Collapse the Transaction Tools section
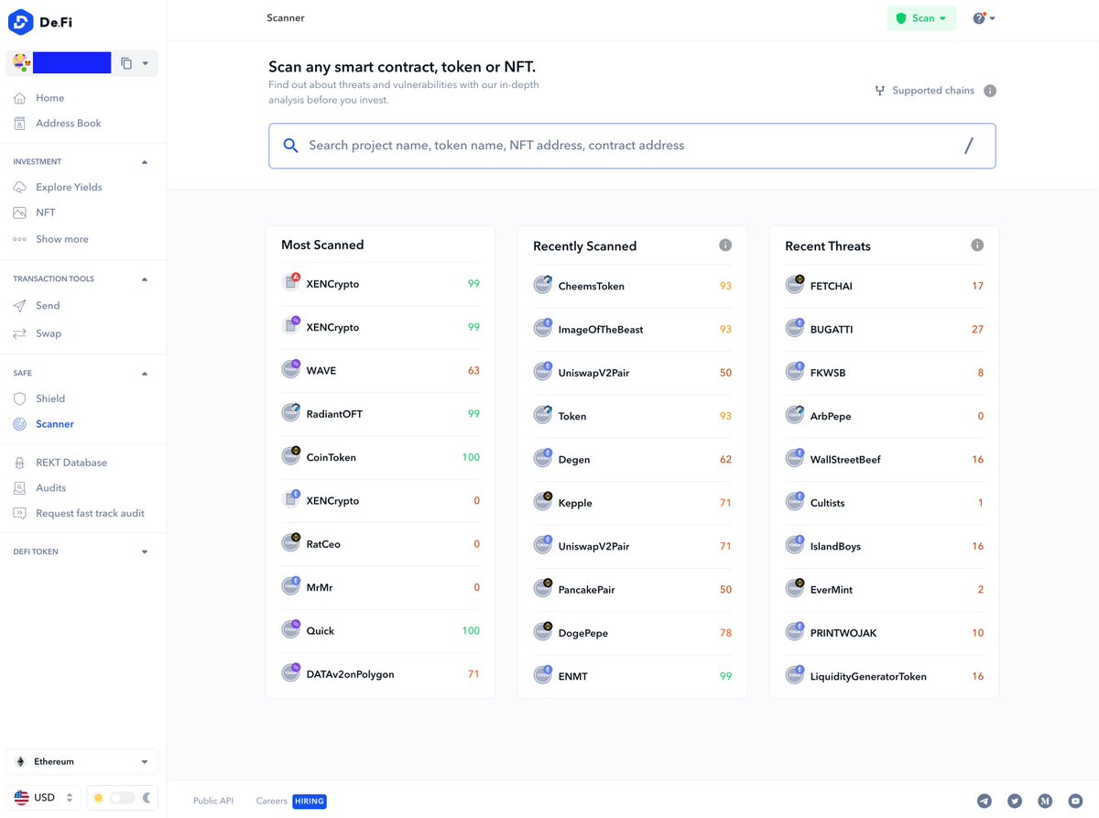This screenshot has height=818, width=1099. (145, 278)
